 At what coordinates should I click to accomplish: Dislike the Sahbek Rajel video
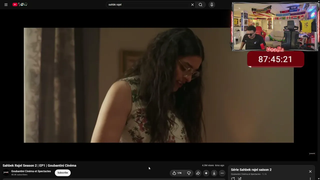click(x=189, y=173)
